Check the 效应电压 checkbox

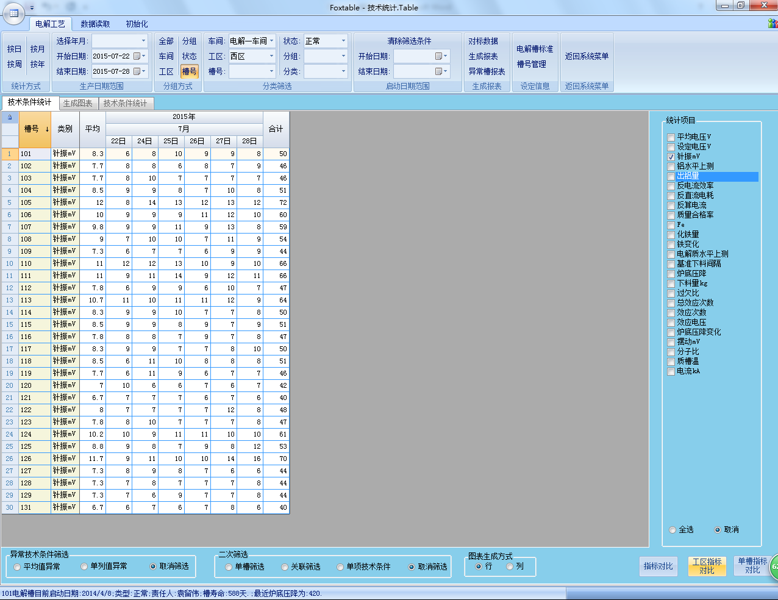tap(671, 323)
